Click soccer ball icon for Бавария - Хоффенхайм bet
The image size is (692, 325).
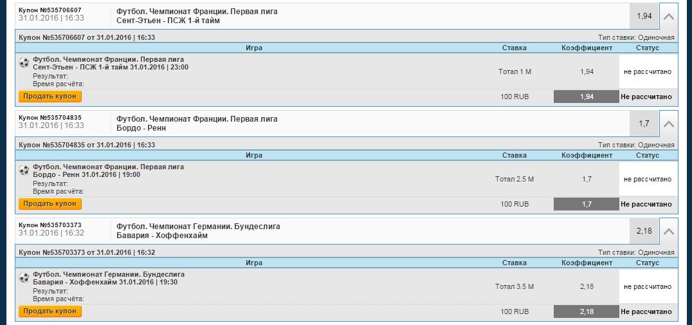pyautogui.click(x=24, y=277)
